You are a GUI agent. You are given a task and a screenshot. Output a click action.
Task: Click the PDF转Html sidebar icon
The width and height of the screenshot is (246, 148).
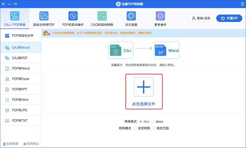click(7, 100)
